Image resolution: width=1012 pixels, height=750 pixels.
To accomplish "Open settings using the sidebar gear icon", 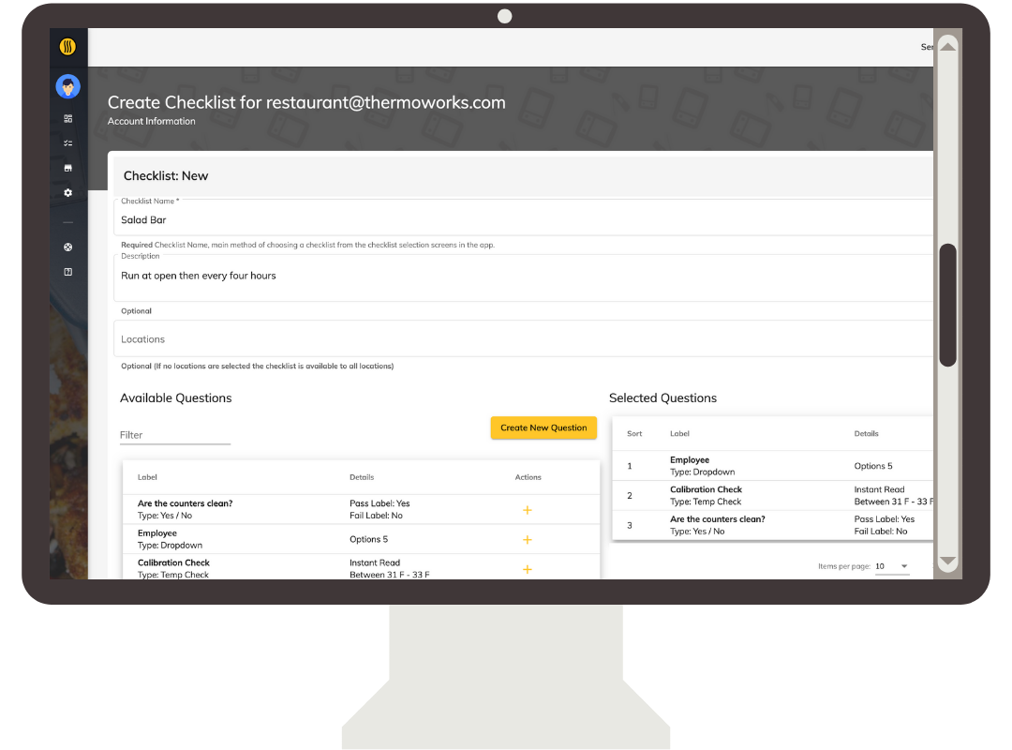I will [x=67, y=192].
